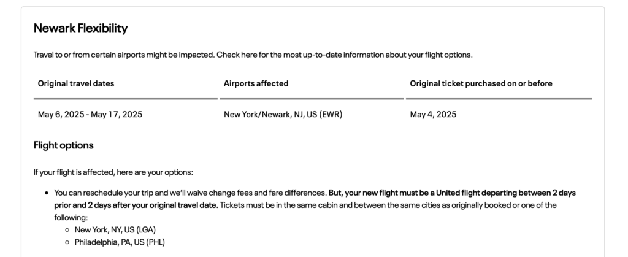Click the May 4, 2025 purchase date cell
628x257 pixels.
click(433, 115)
